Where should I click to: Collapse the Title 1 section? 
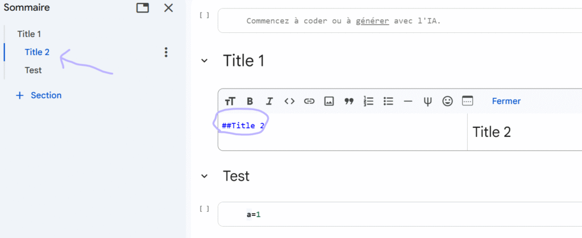205,61
